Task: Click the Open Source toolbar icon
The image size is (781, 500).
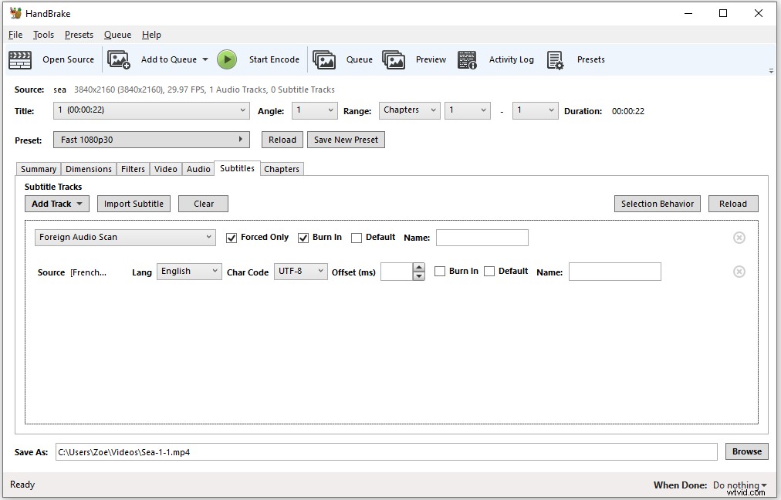Action: 20,59
